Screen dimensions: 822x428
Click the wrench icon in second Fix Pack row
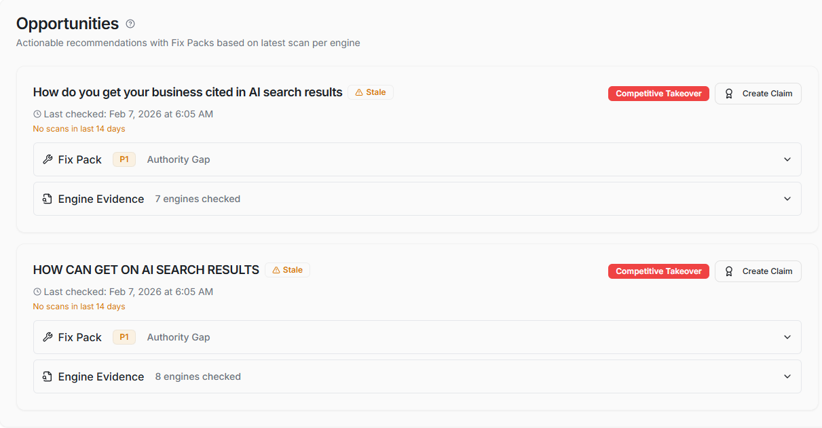(x=48, y=337)
